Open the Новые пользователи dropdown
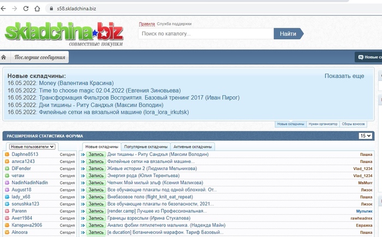This screenshot has width=382, height=237. [x=33, y=147]
